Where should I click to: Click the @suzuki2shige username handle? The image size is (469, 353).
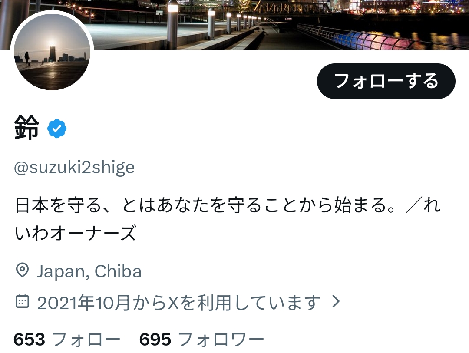coord(74,167)
